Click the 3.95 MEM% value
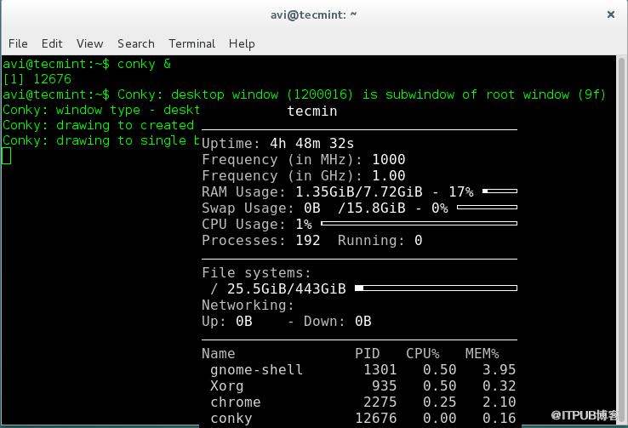 499,369
